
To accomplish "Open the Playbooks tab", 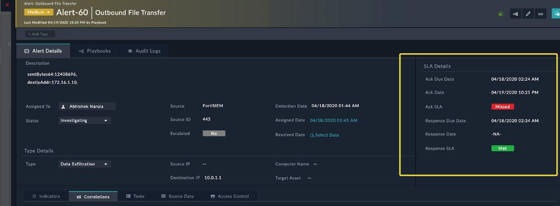I will click(x=95, y=51).
